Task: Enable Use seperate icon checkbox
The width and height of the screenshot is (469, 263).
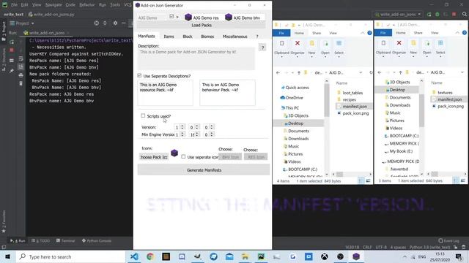Action: (x=183, y=156)
